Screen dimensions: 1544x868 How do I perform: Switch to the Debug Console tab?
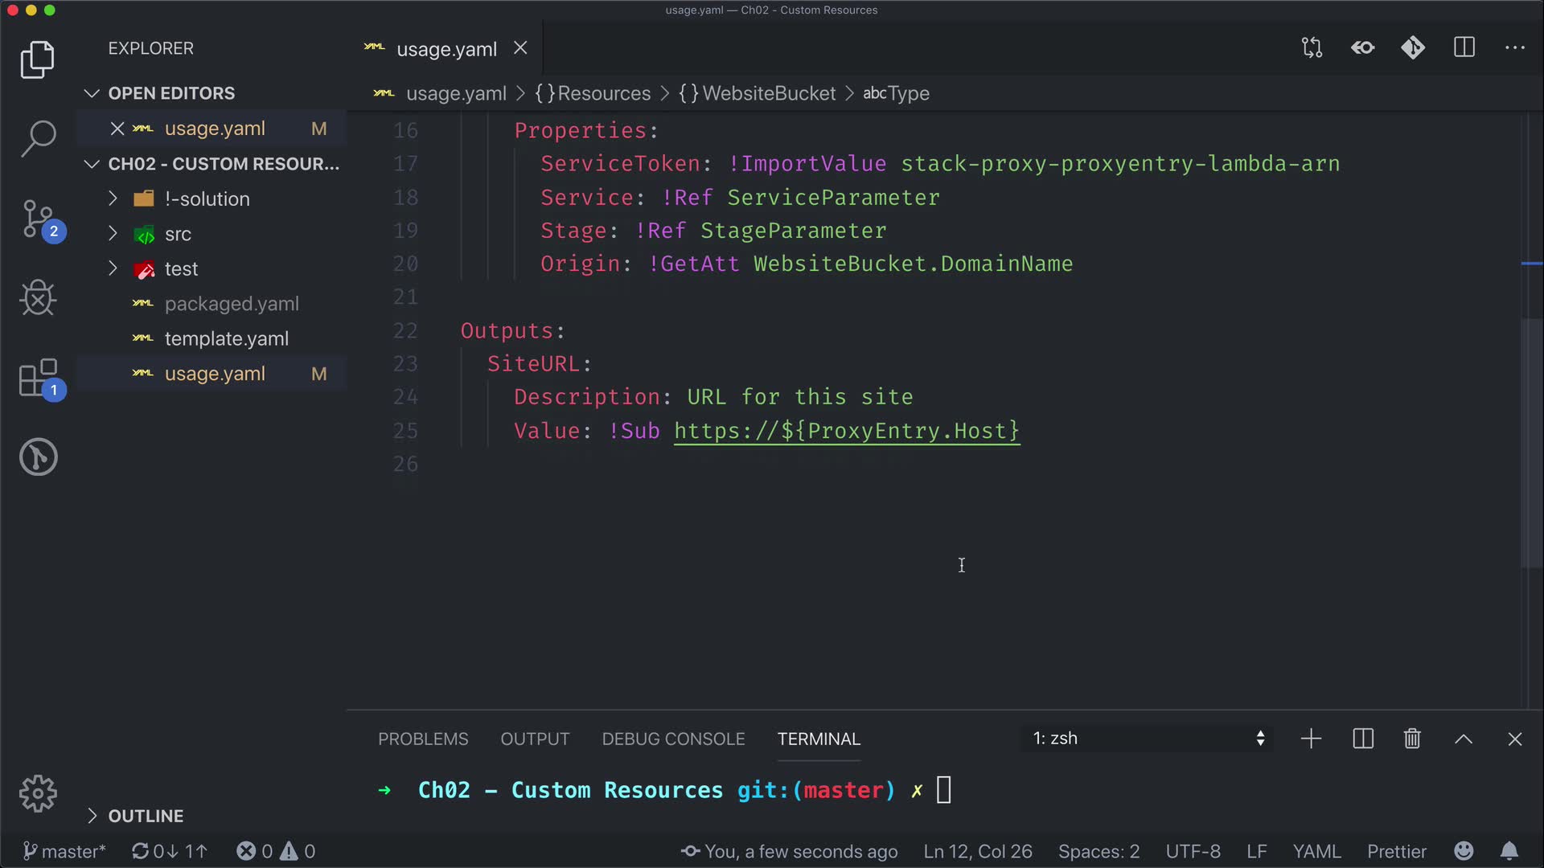pyautogui.click(x=673, y=739)
